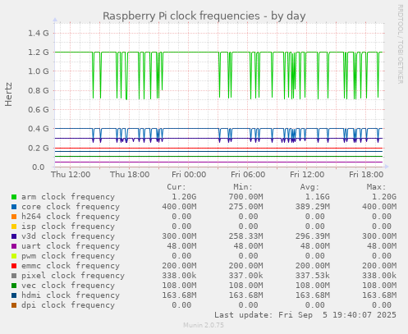This screenshot has height=334, width=408.
Task: Click the 'Last update' timestamp line
Action: [x=305, y=315]
